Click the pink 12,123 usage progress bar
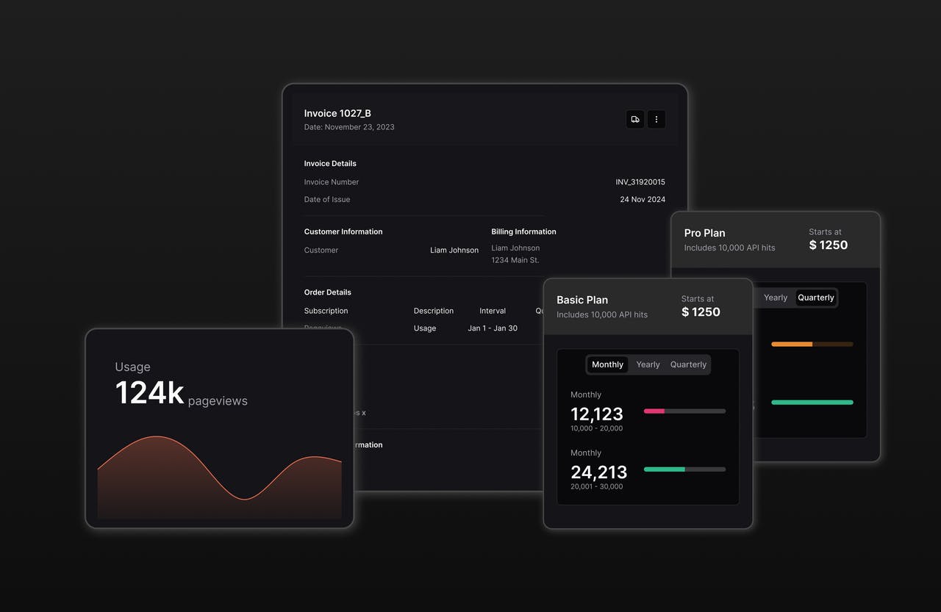This screenshot has height=612, width=941. [684, 411]
